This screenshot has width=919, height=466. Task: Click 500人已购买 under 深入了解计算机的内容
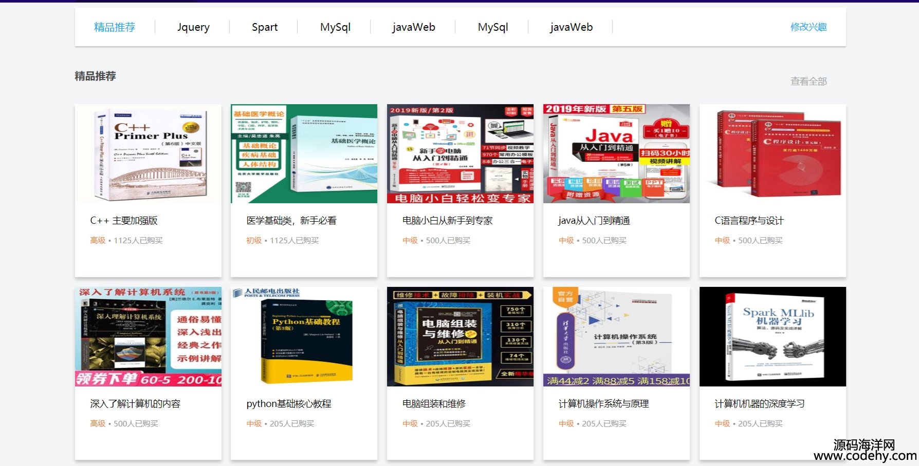pos(136,423)
